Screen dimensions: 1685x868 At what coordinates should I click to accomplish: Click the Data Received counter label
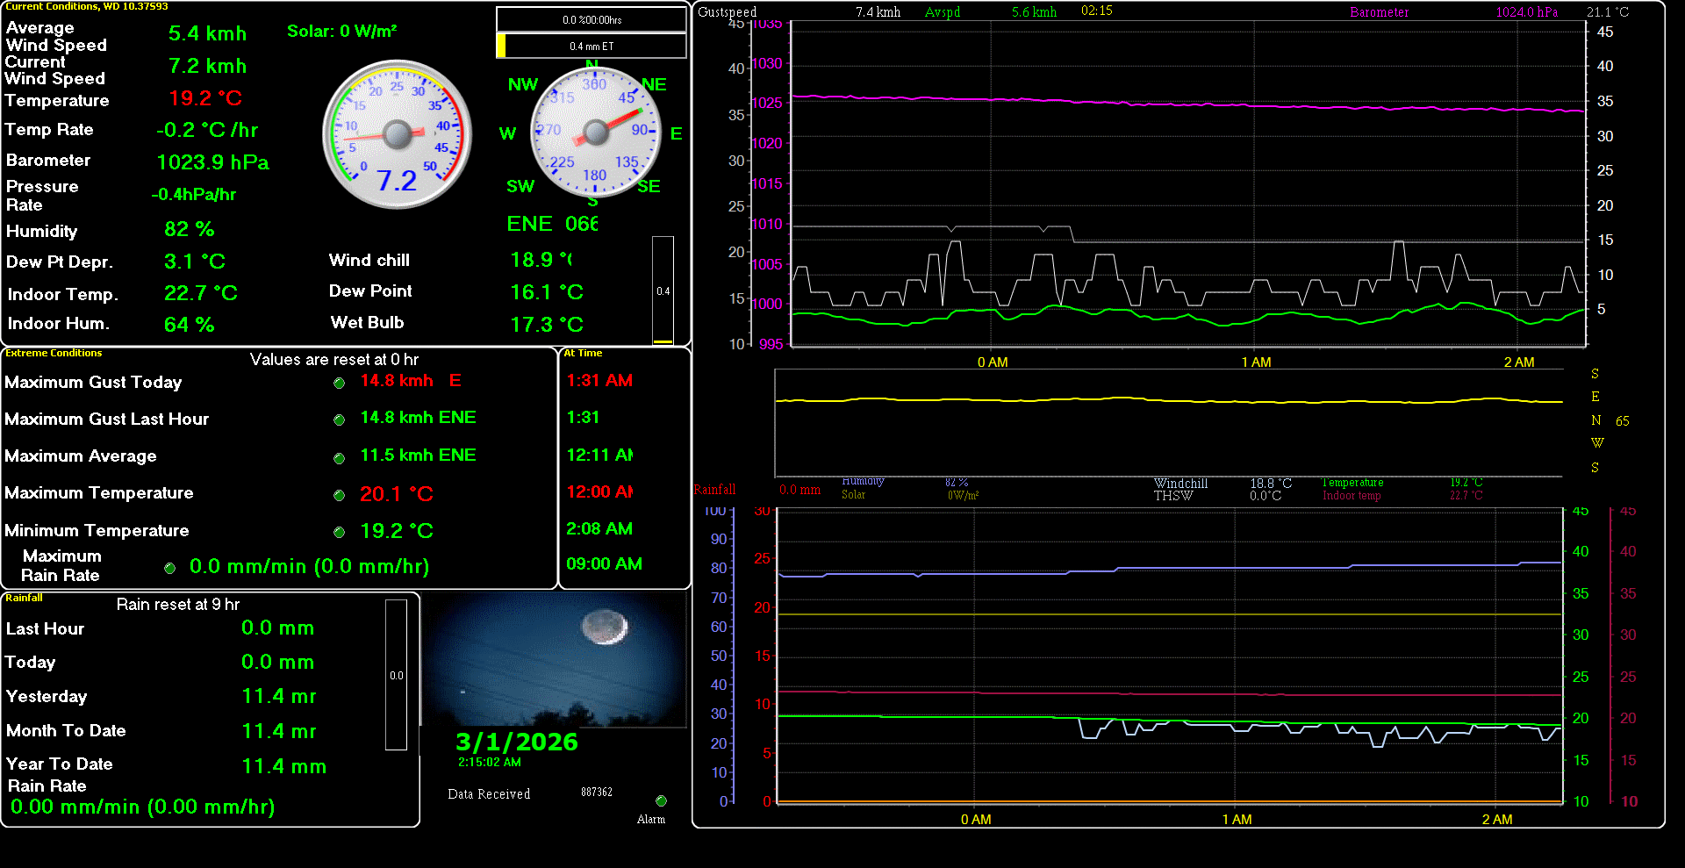click(489, 794)
